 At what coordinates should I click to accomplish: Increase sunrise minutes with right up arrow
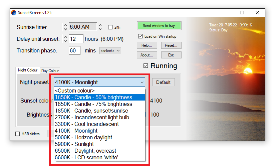click(100, 25)
